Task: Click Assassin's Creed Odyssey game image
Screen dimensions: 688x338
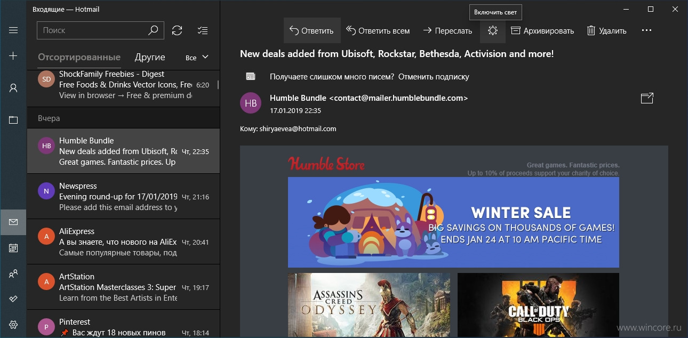Action: (369, 305)
